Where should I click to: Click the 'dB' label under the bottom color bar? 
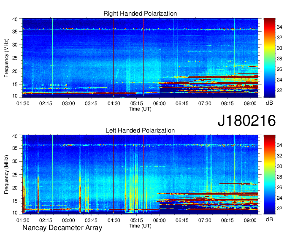pos(269,219)
